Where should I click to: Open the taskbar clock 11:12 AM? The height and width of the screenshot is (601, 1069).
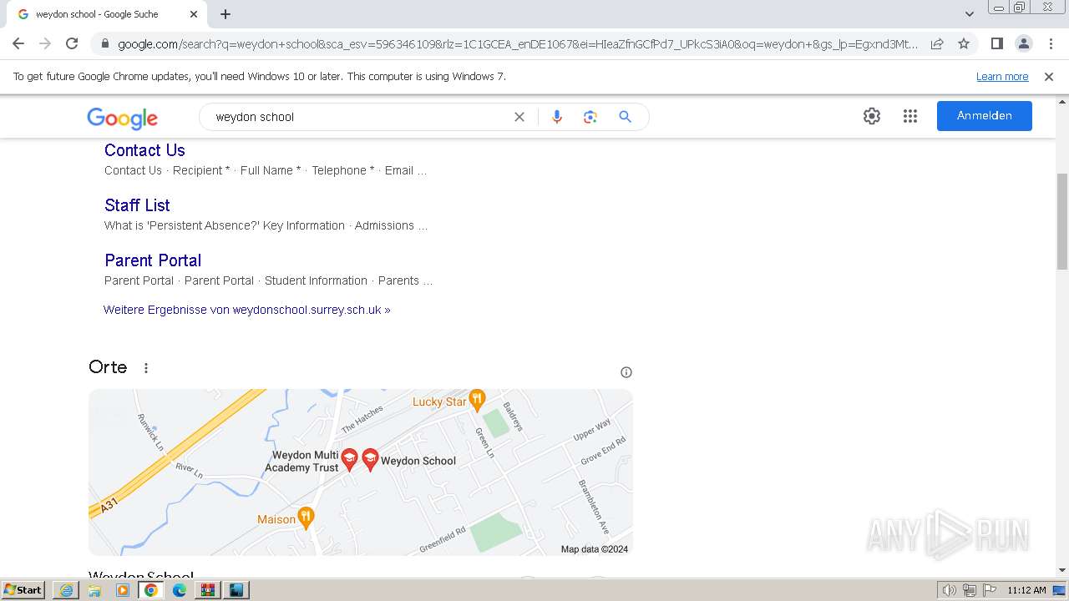coord(1026,590)
